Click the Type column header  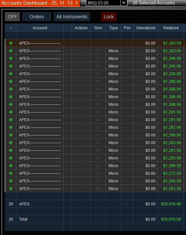coord(113,28)
